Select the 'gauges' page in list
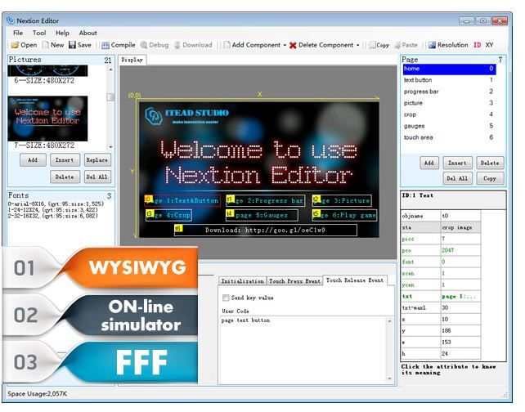 [x=449, y=126]
